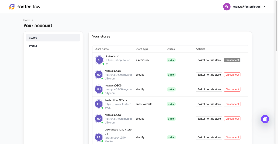Click the A-Premium store name
Screen dimensions: 278x144
(113, 56)
